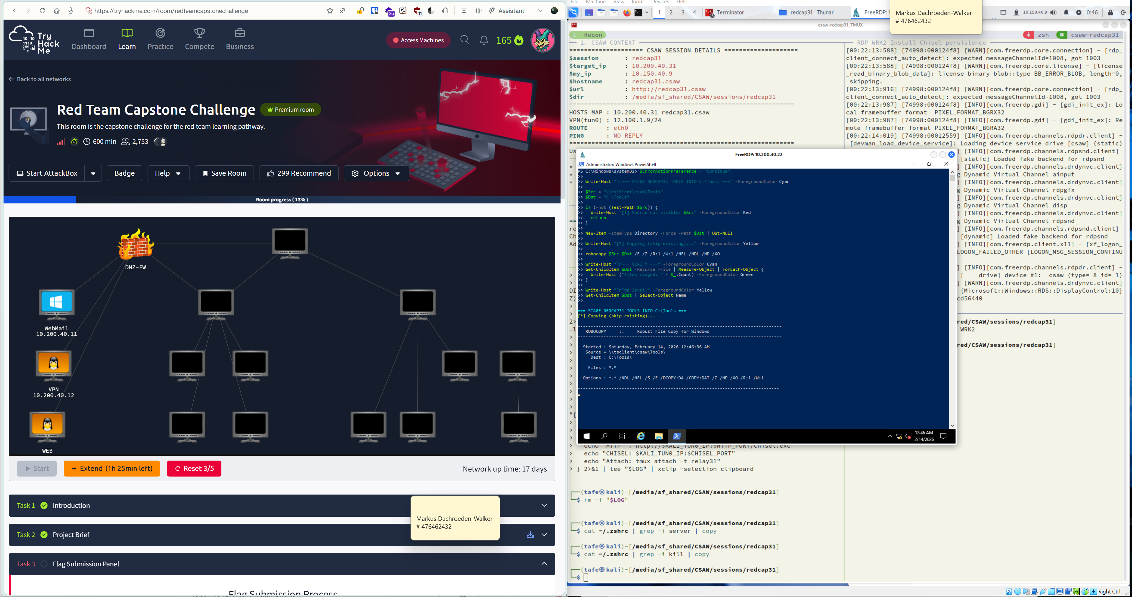Screen dimensions: 1132x597
Task: Open File Explorer in the RDP taskbar
Action: click(658, 436)
